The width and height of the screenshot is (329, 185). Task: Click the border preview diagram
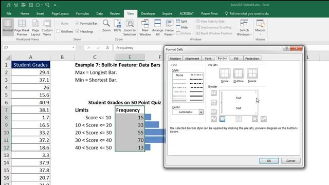click(239, 103)
